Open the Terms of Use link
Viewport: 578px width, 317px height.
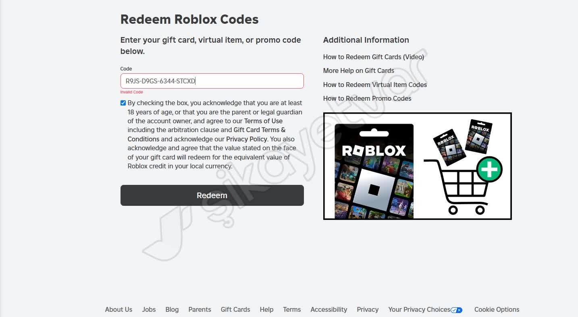[x=263, y=121]
